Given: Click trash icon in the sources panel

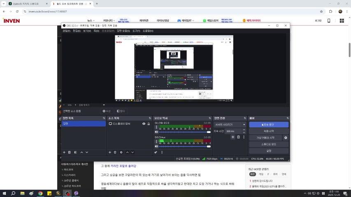Looking at the screenshot, I should 115,152.
